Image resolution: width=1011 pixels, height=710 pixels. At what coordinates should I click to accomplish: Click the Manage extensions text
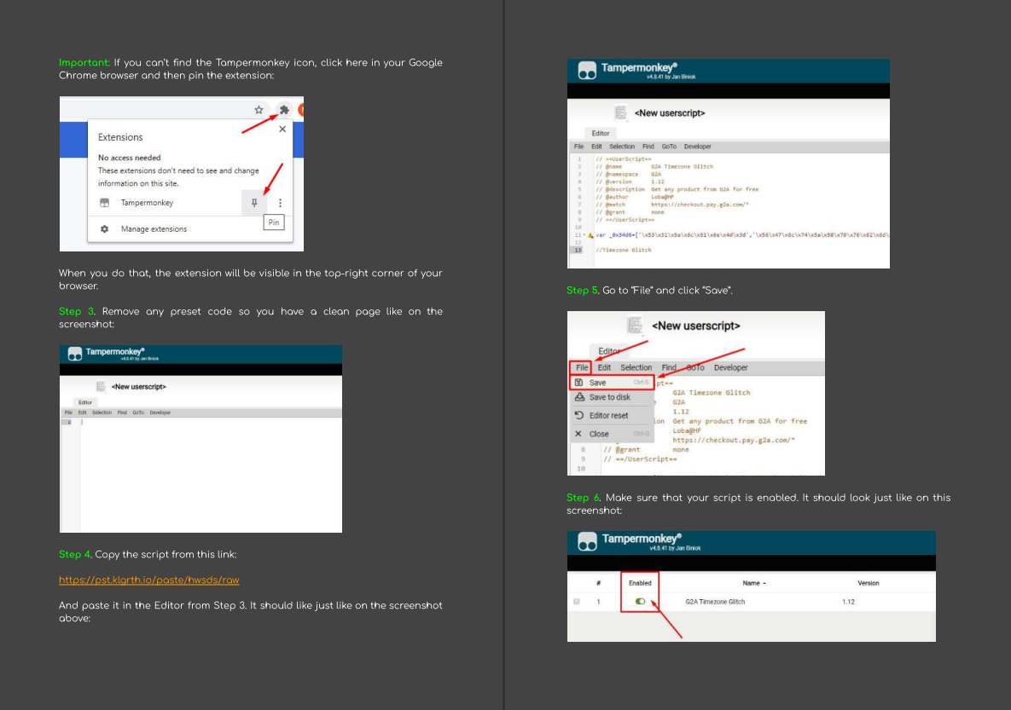pyautogui.click(x=154, y=228)
